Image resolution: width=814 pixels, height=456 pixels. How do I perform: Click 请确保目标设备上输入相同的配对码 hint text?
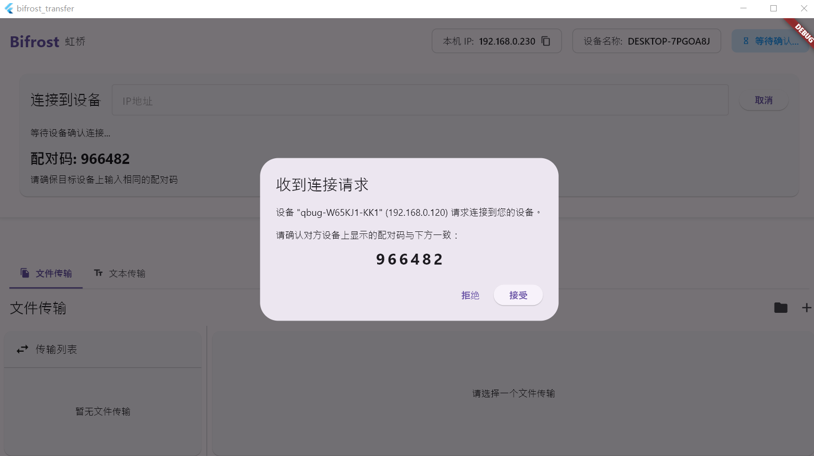click(104, 179)
